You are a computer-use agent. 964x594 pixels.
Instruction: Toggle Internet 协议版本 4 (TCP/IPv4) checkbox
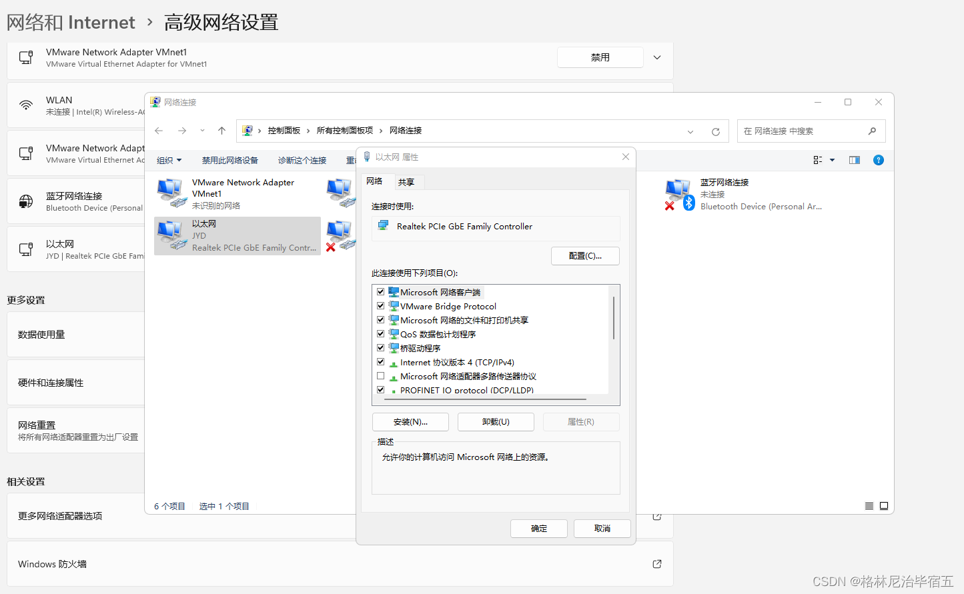click(380, 361)
